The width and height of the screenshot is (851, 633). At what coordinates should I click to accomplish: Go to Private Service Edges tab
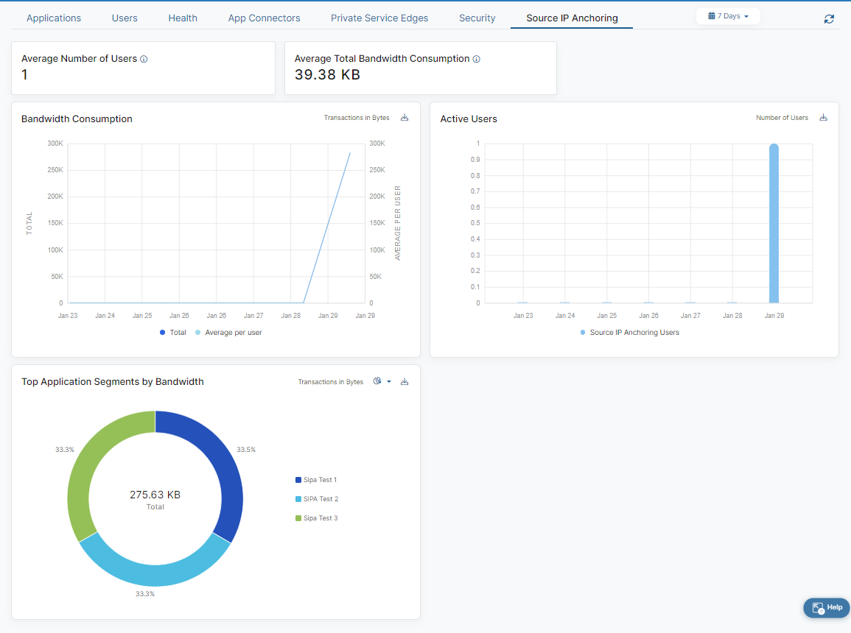coord(379,18)
